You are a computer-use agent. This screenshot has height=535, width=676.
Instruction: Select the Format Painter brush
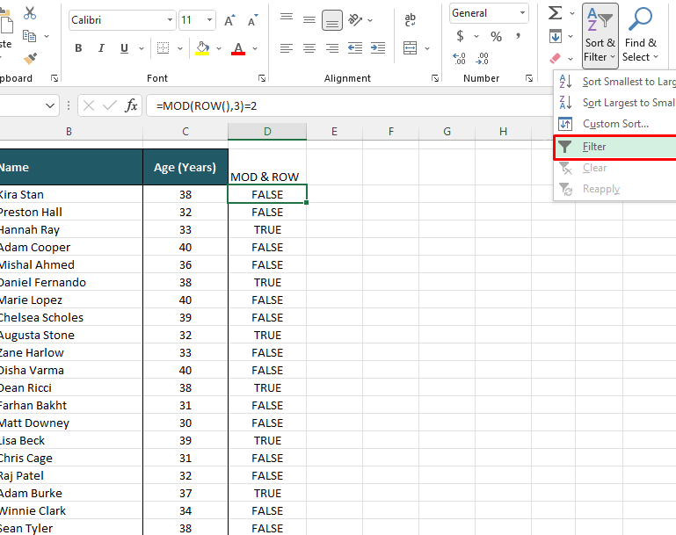pos(30,58)
